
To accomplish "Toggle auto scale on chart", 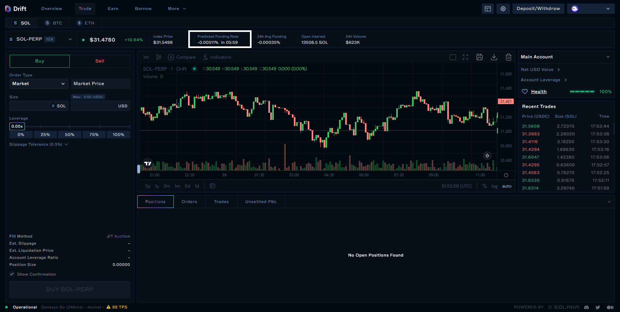I will pos(507,186).
